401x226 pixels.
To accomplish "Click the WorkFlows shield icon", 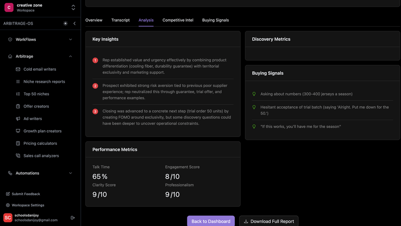I will [x=10, y=39].
